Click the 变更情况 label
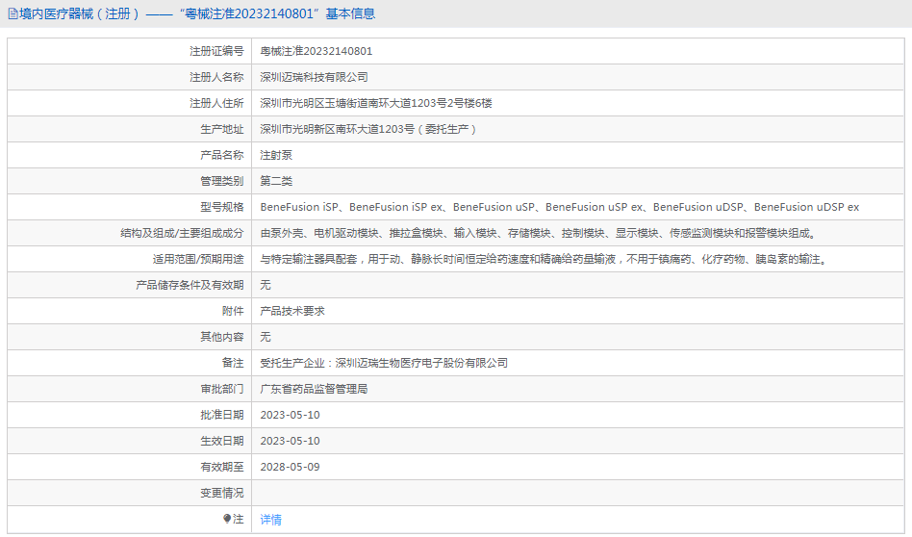912x537 pixels. click(x=221, y=493)
